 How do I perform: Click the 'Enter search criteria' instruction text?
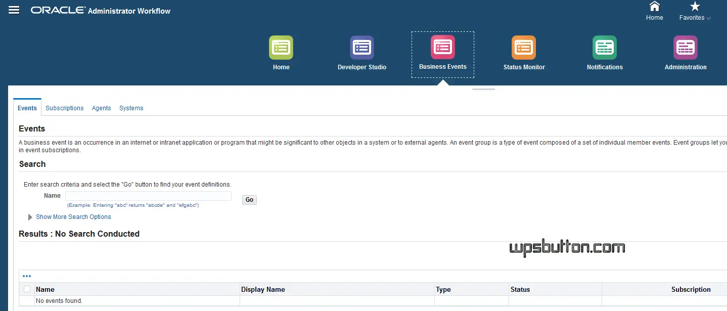pos(127,185)
